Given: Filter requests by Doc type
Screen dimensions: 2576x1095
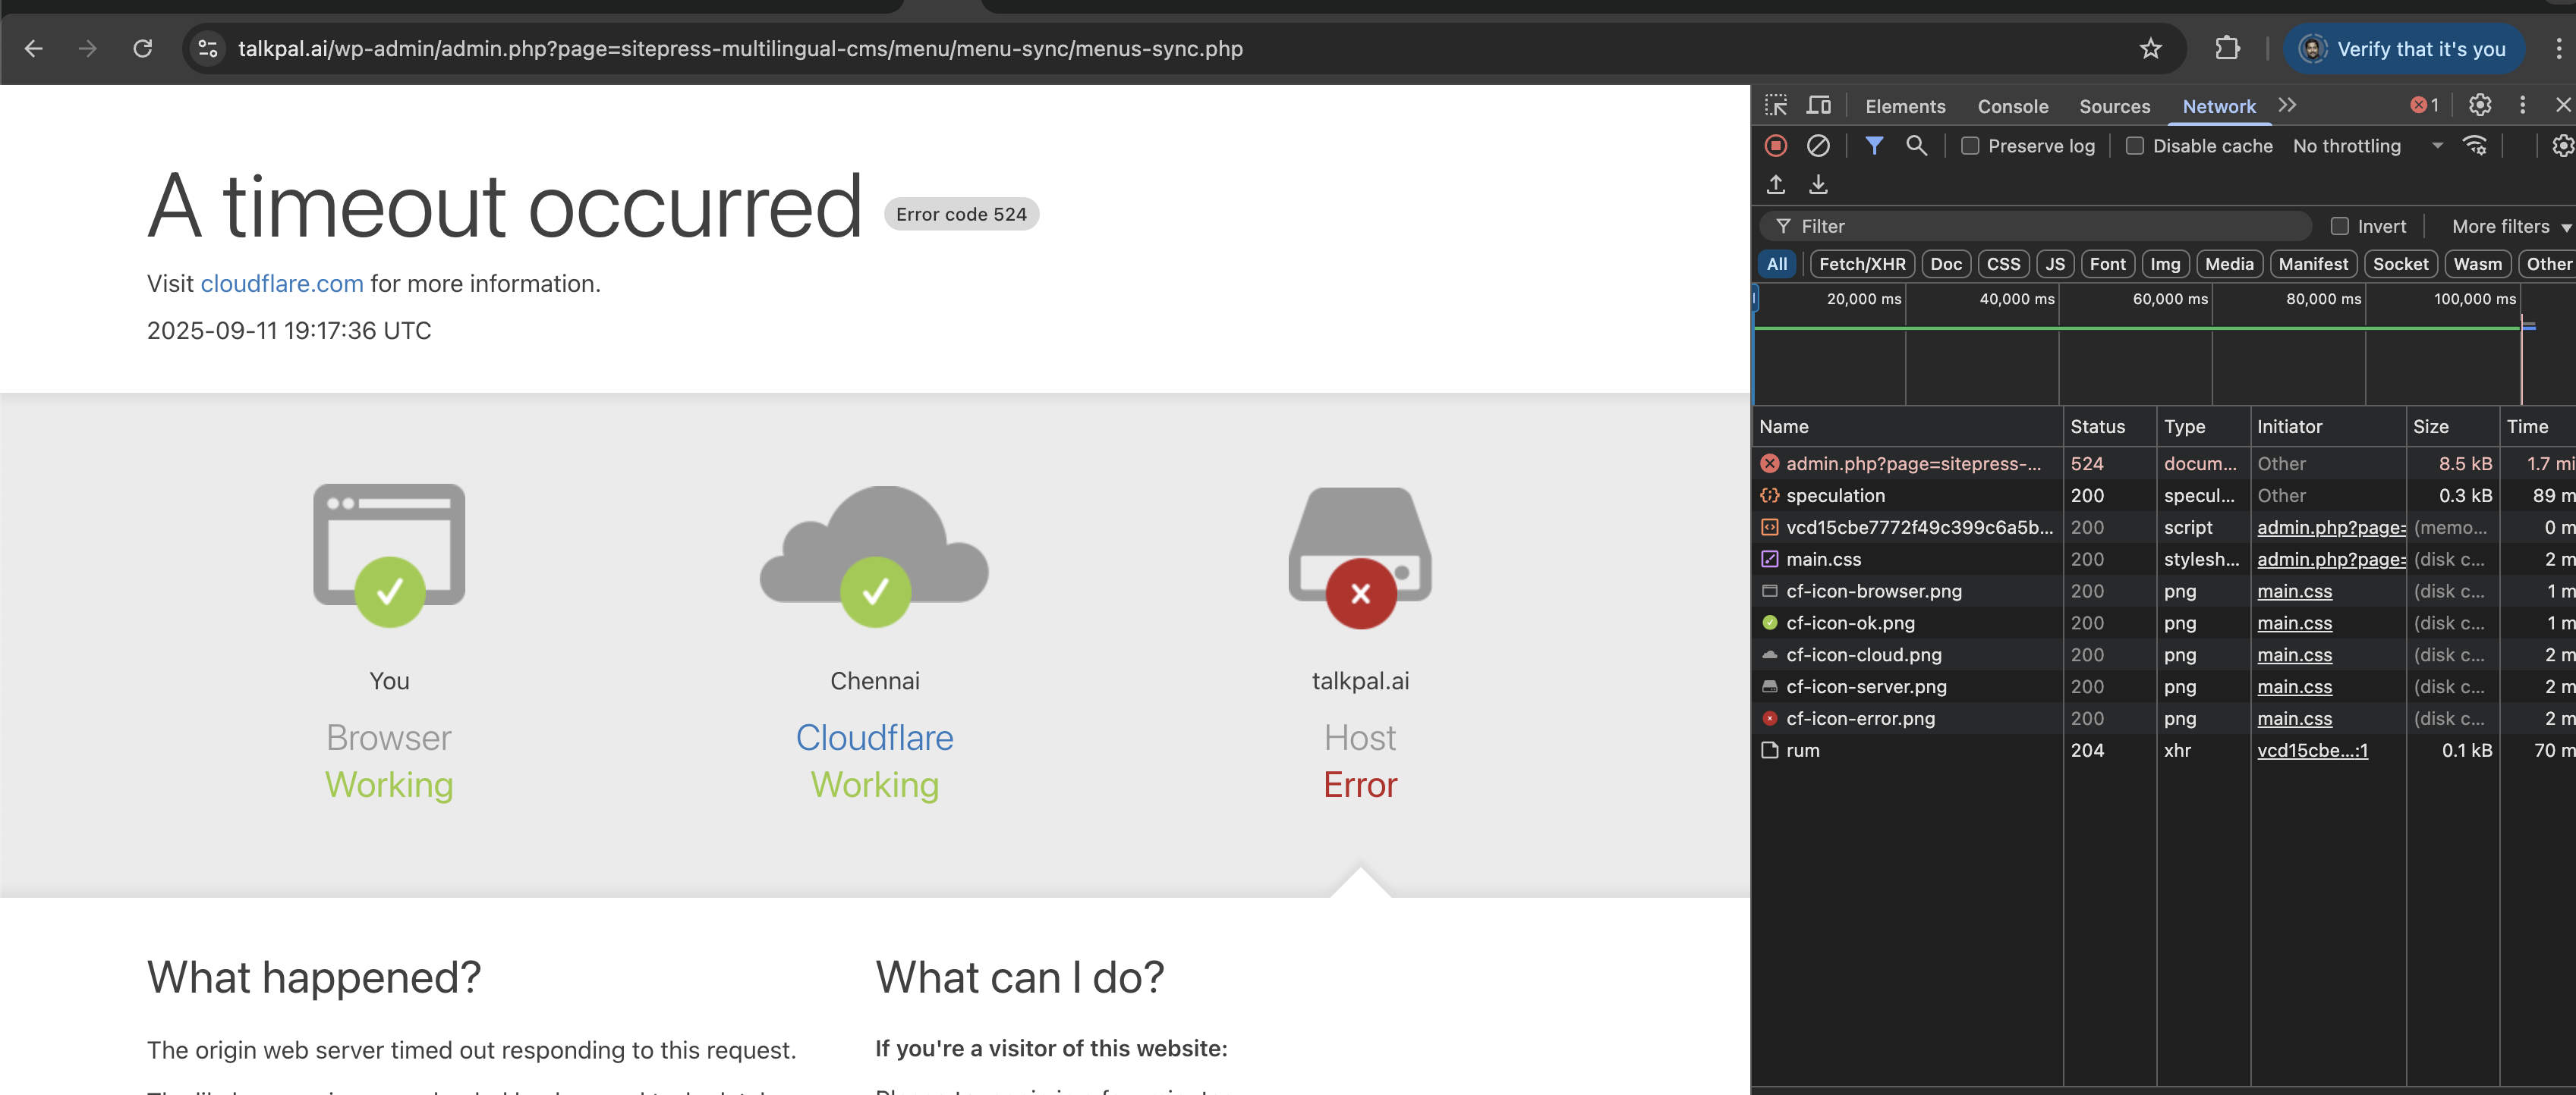Looking at the screenshot, I should [1946, 264].
